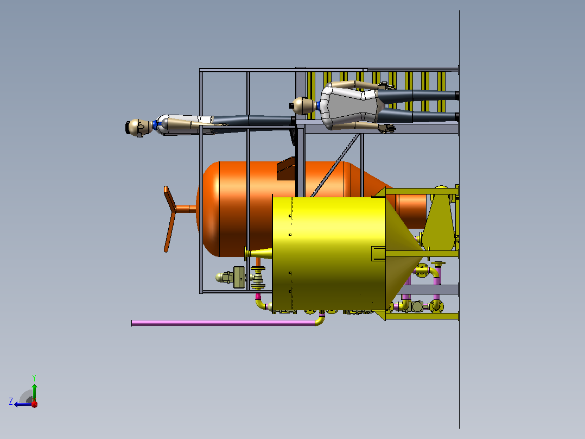Select the long pink horizontal pipe
Image resolution: width=585 pixels, height=439 pixels.
[224, 323]
